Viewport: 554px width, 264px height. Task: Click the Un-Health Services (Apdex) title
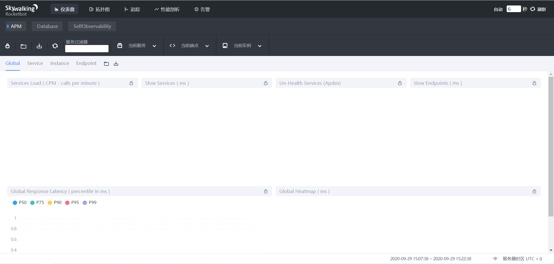pyautogui.click(x=310, y=83)
